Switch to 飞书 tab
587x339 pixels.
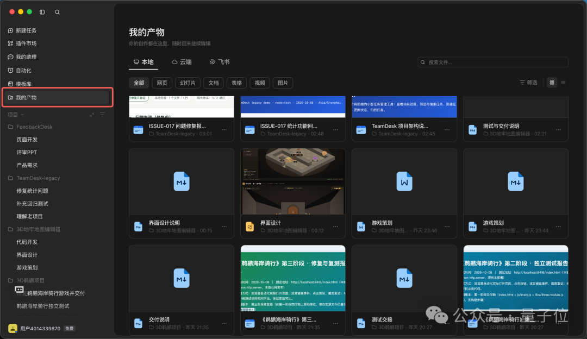click(x=220, y=62)
